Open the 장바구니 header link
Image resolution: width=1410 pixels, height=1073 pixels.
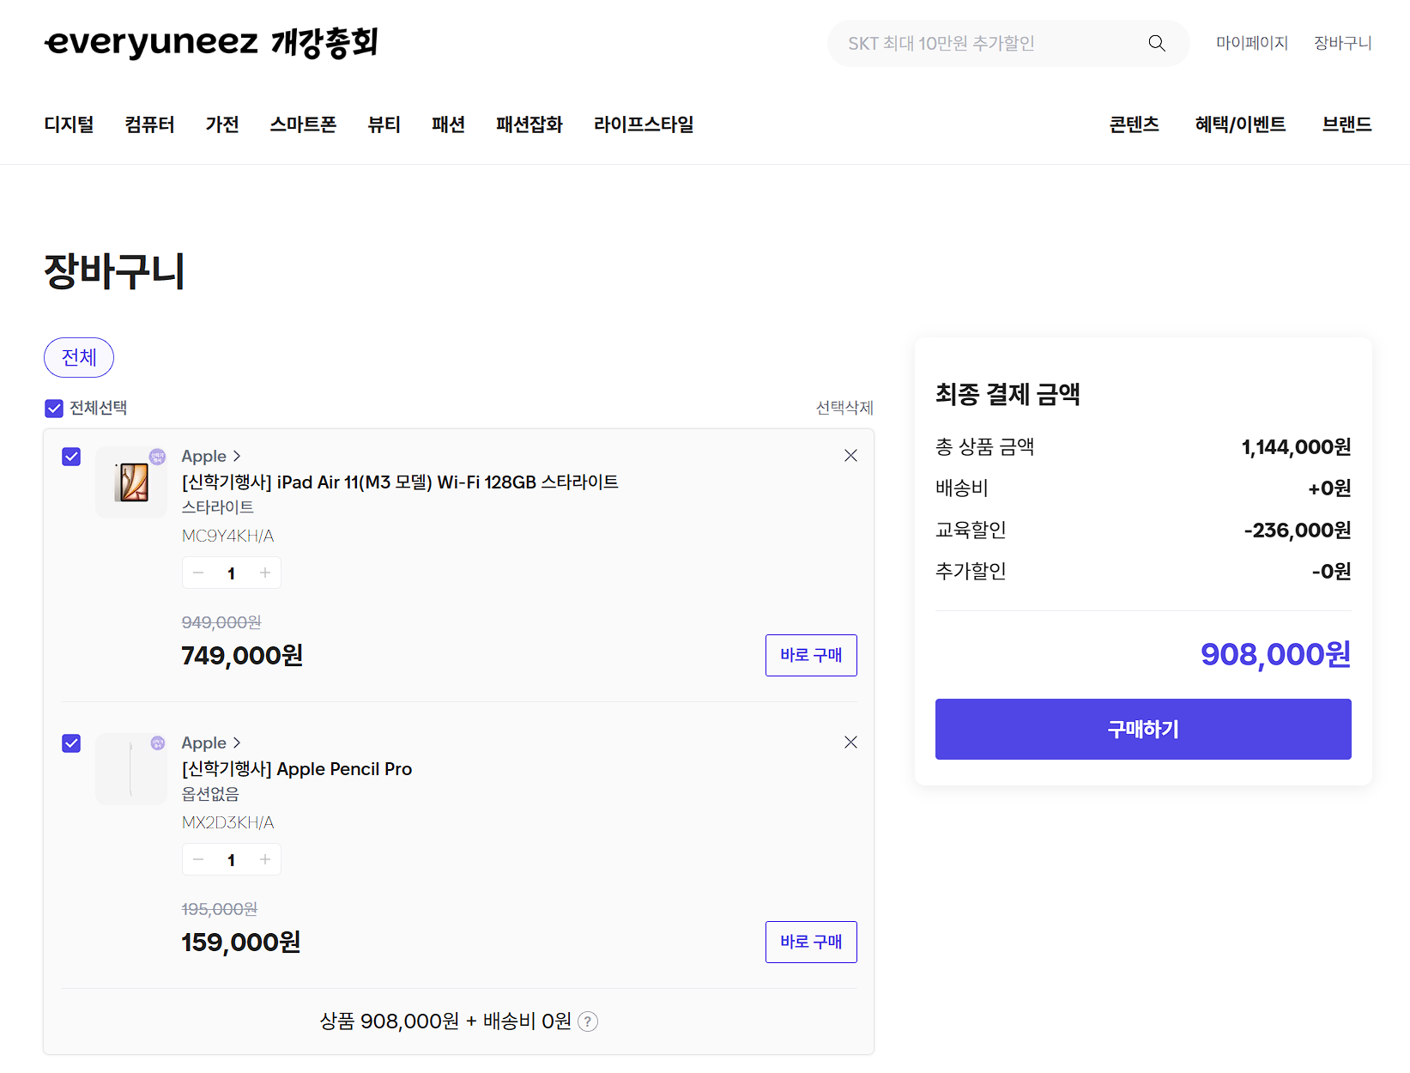click(1343, 43)
